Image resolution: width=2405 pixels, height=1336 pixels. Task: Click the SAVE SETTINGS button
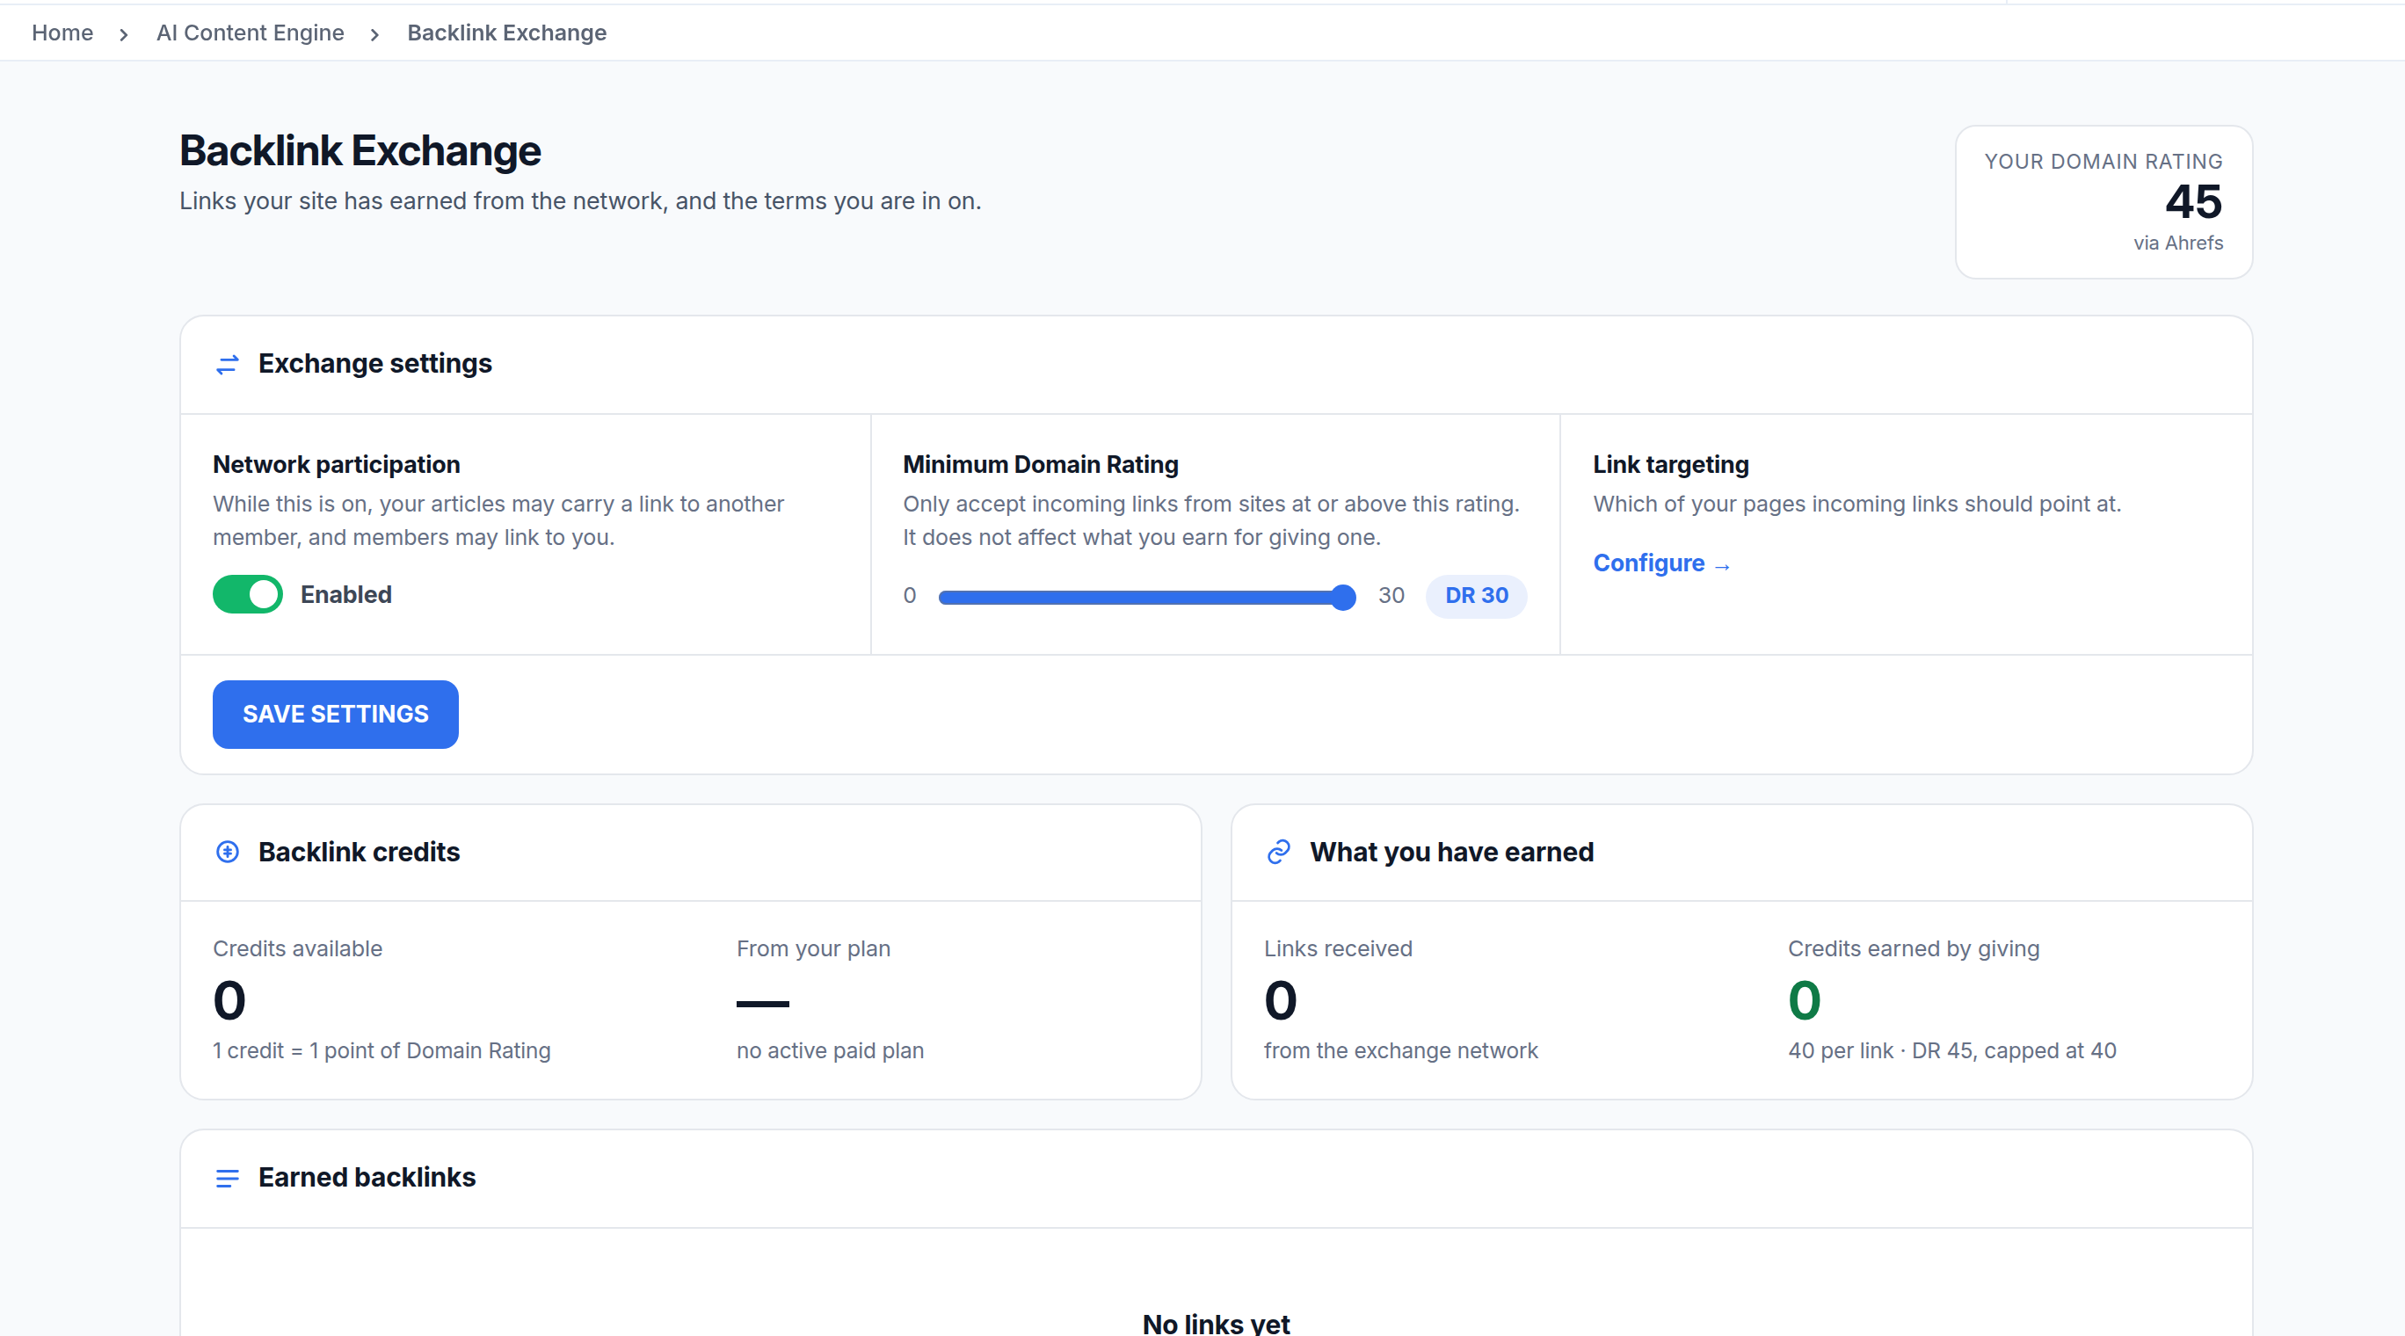335,715
